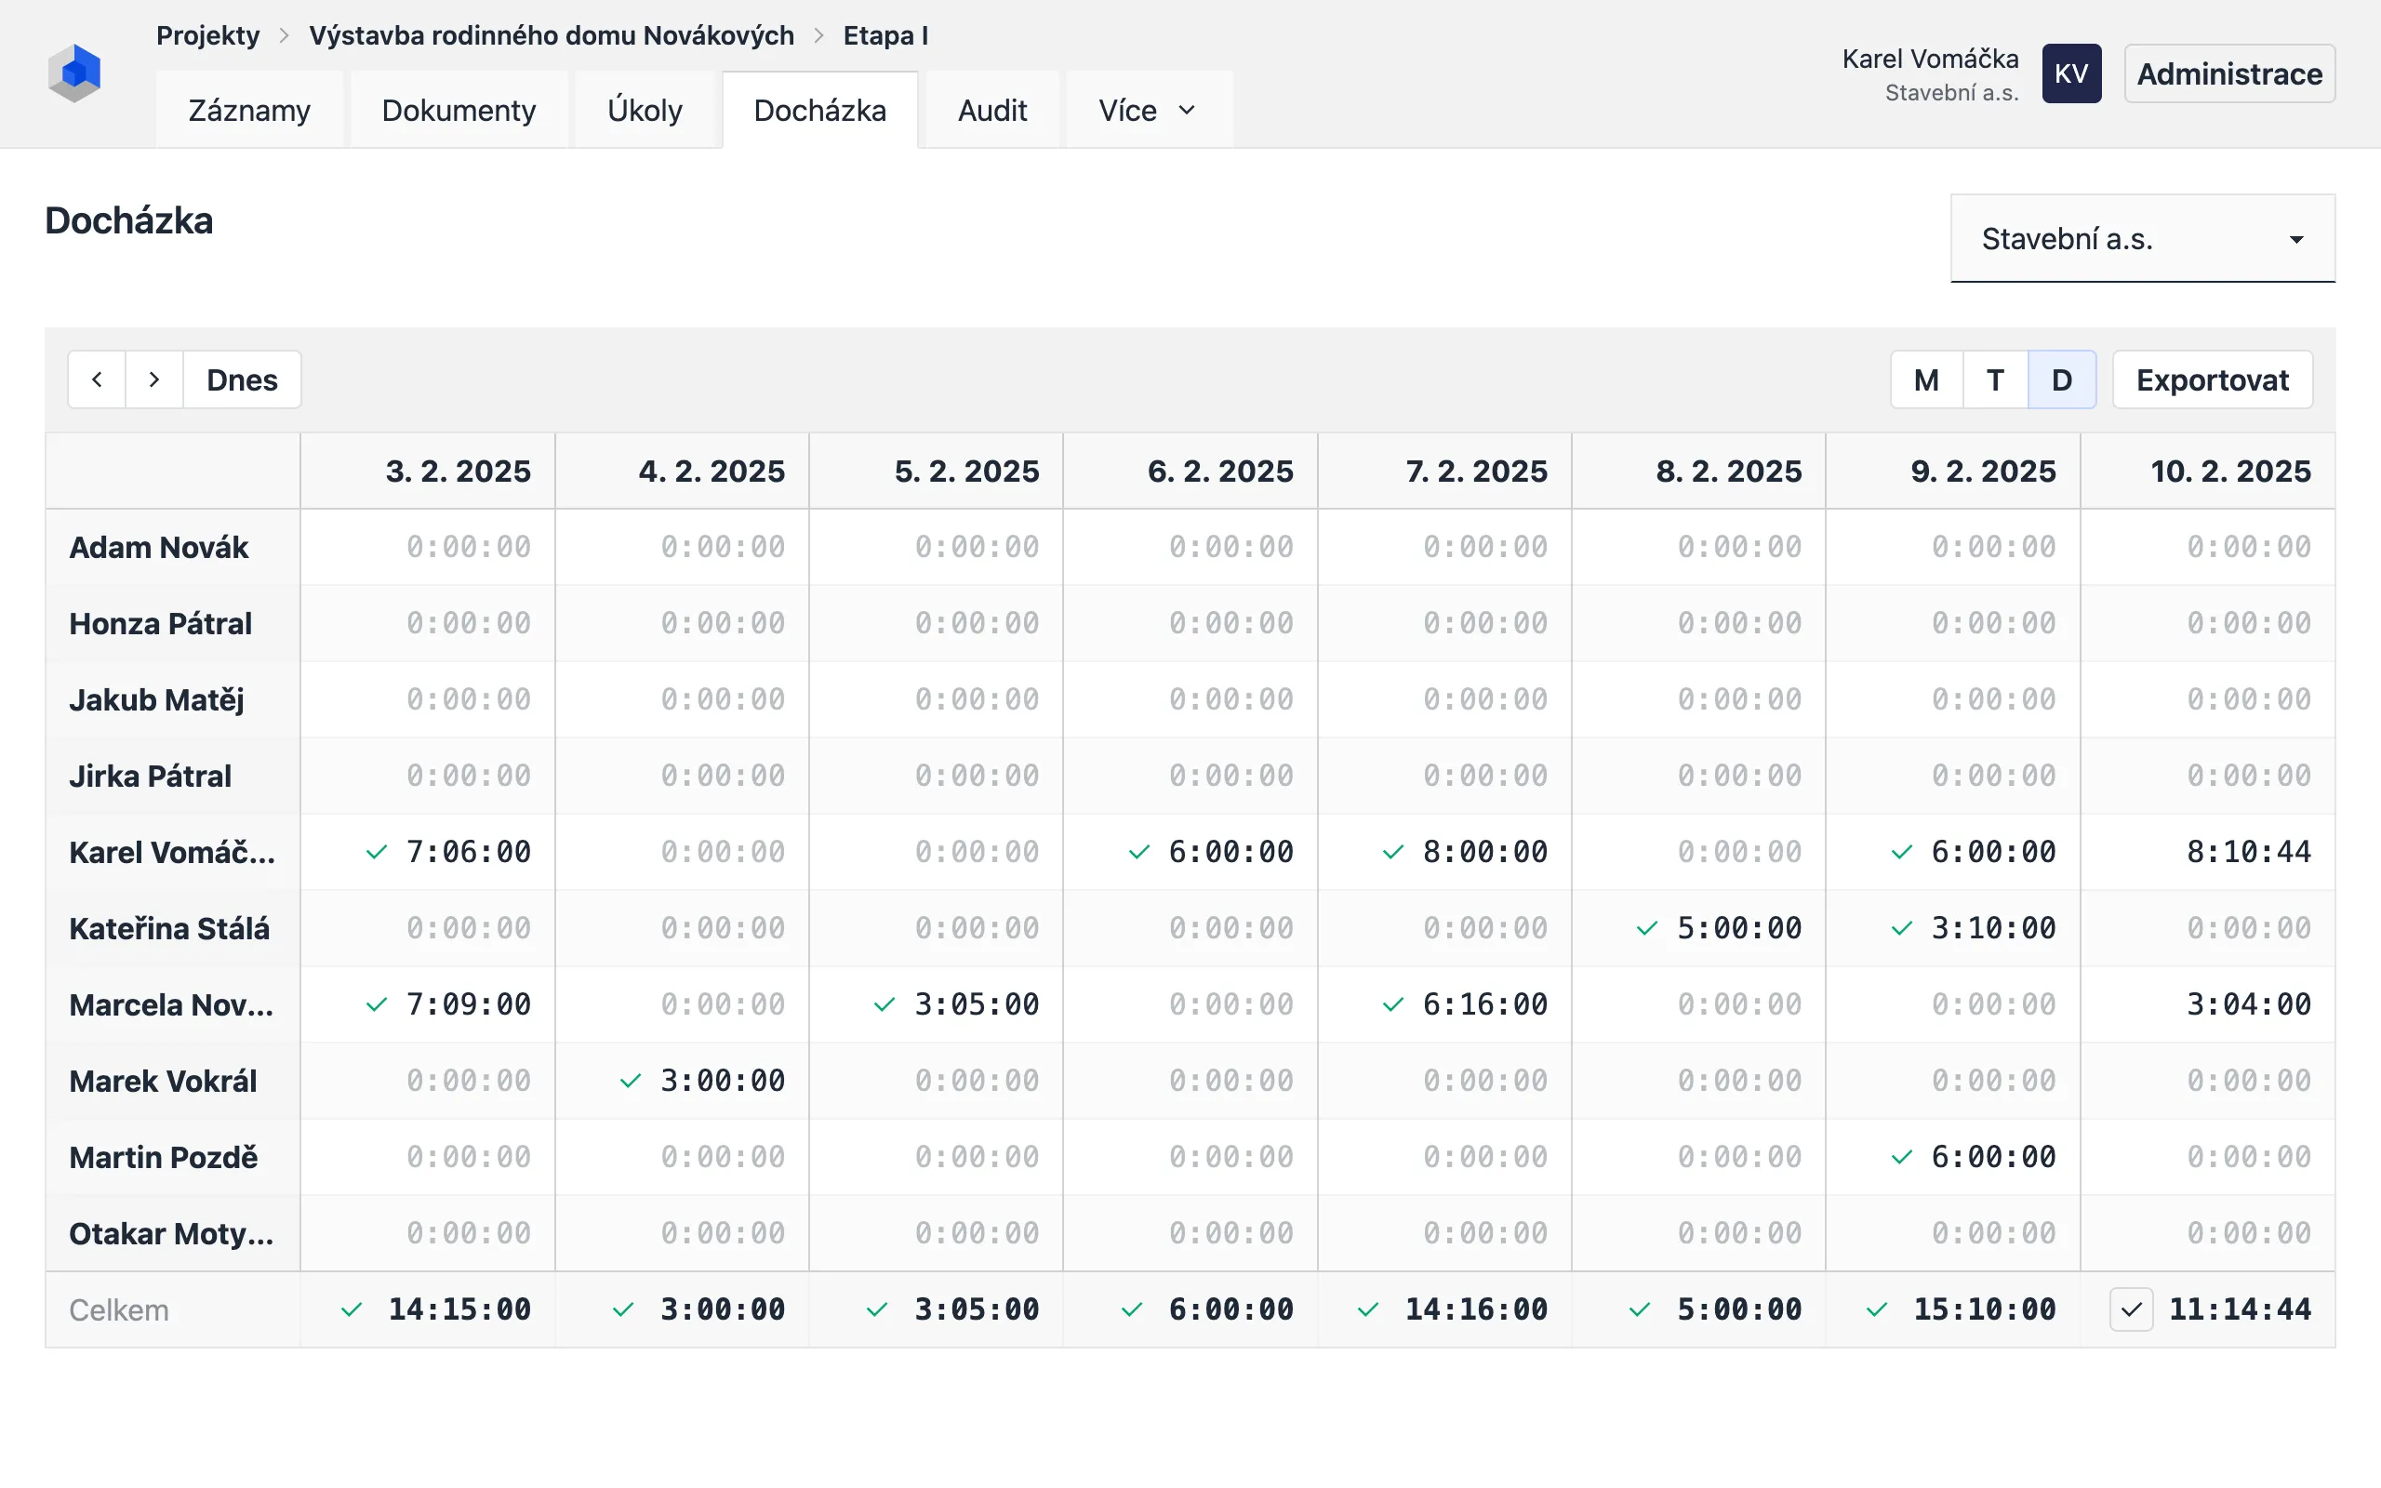2381x1488 pixels.
Task: Click the Exportovat button
Action: point(2212,379)
